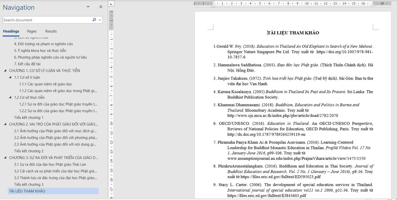
Task: Select heading 3.3 Thành tựu và đặc trưng
Action: (x=56, y=178)
